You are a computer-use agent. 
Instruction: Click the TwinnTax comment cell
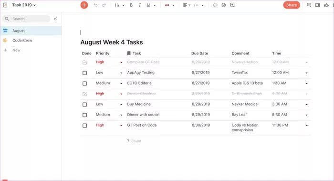click(x=240, y=73)
